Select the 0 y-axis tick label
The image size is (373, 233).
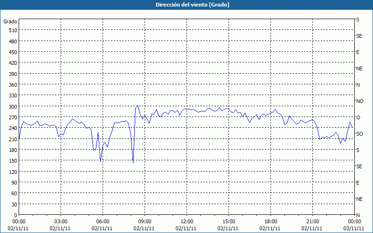16,215
